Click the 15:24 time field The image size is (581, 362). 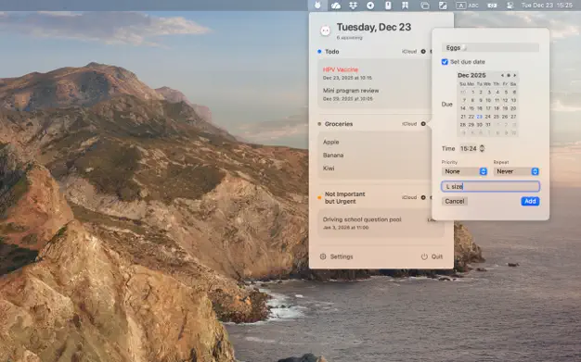469,148
